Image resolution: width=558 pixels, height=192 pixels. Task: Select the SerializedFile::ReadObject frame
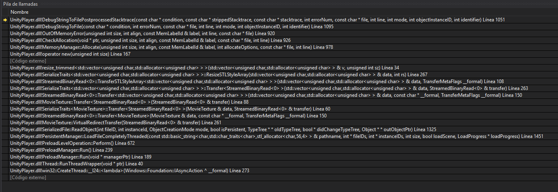[x=162, y=129]
